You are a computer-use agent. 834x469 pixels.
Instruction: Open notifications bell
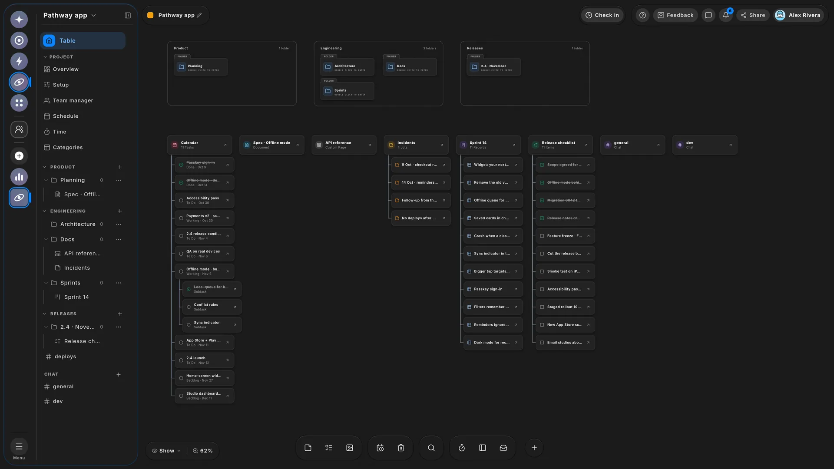726,15
